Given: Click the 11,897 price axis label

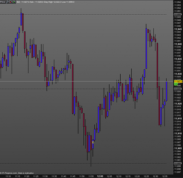Looking at the screenshot, I should coord(177,172).
